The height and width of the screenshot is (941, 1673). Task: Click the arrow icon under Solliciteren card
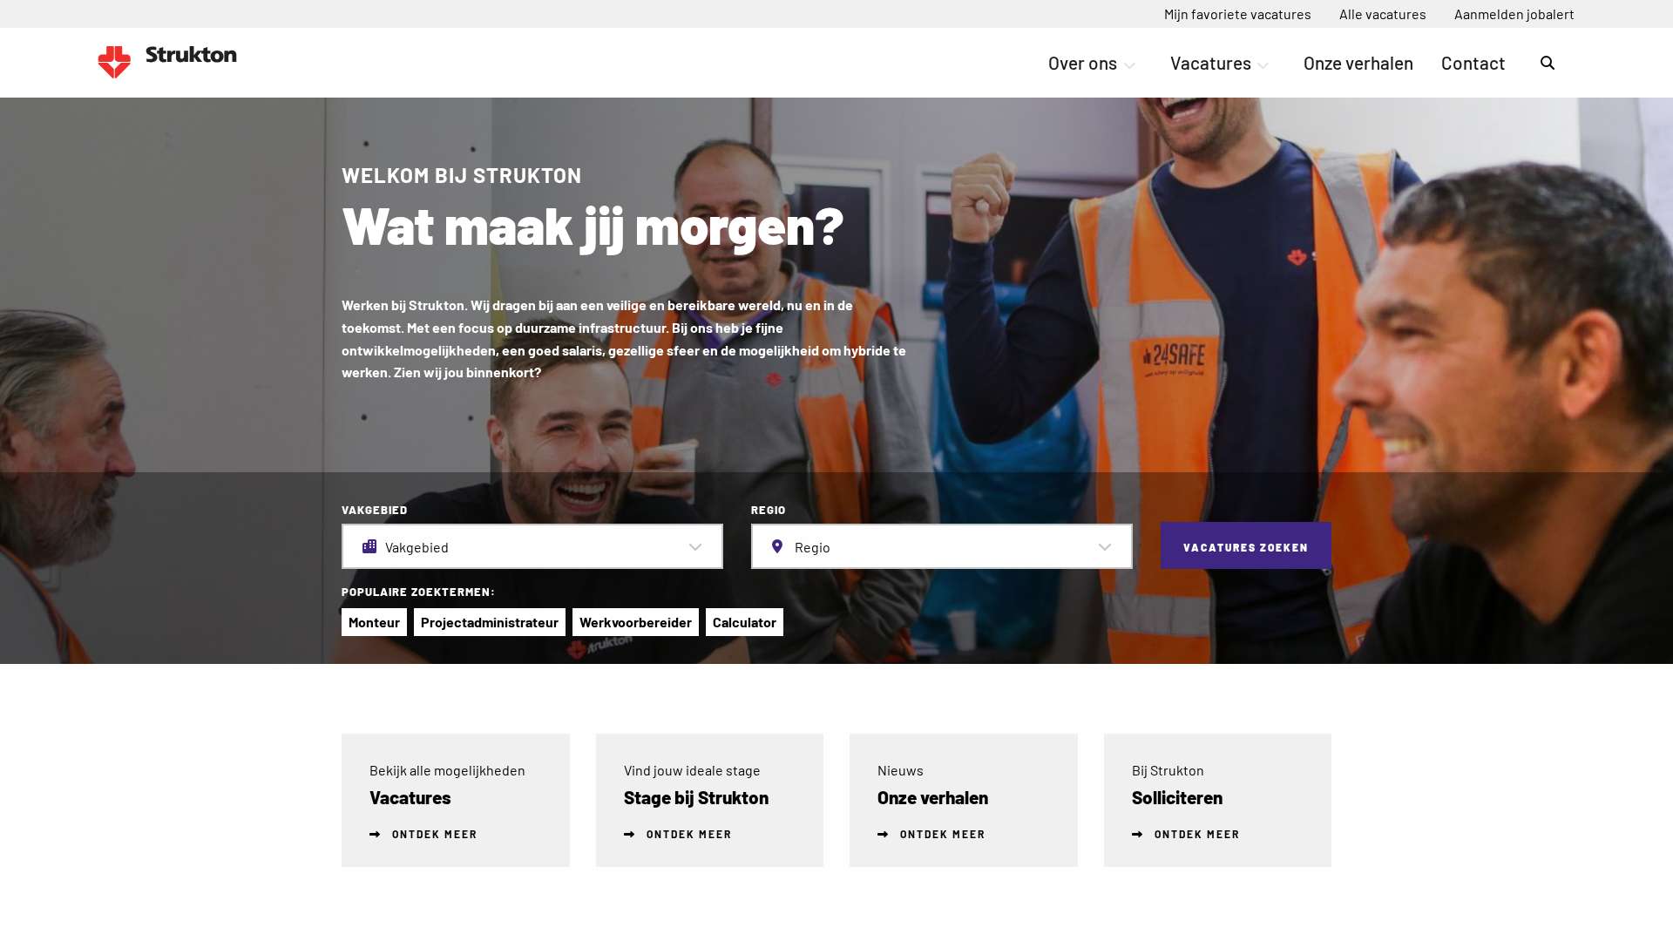point(1137,835)
